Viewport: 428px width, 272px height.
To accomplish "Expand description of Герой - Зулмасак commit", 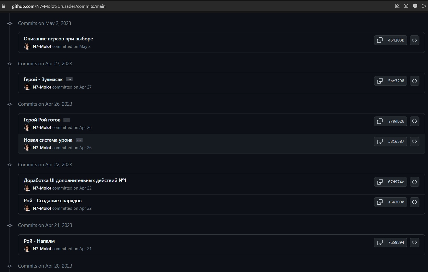I will coord(69,79).
